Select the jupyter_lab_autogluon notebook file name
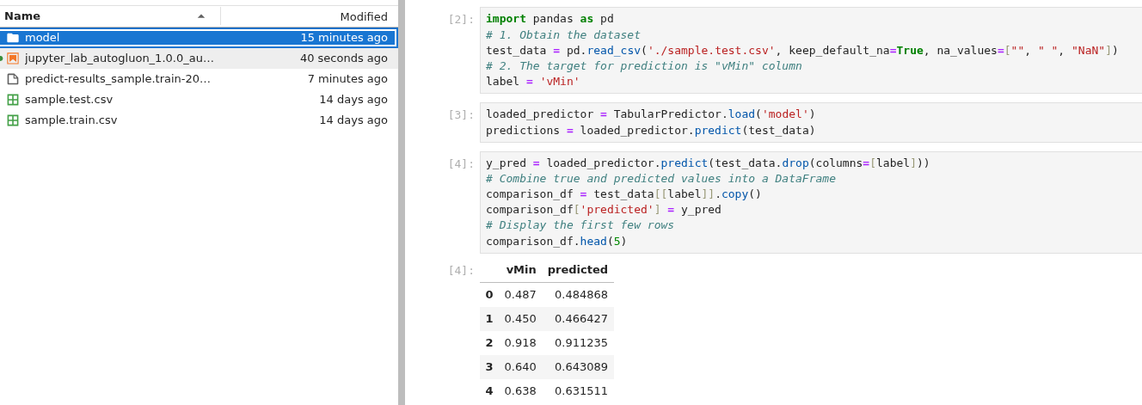The width and height of the screenshot is (1142, 405). [119, 58]
